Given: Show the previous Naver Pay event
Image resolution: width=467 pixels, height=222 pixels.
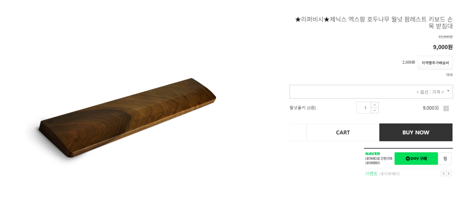Looking at the screenshot, I should pos(443,174).
